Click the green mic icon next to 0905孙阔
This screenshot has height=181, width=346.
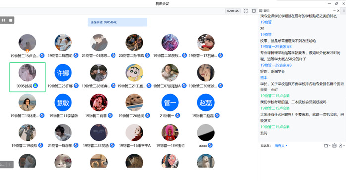coord(35,86)
